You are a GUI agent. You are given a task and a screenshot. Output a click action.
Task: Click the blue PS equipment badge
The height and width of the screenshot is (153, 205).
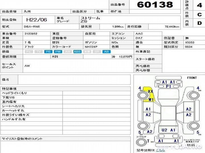[x=48, y=52]
